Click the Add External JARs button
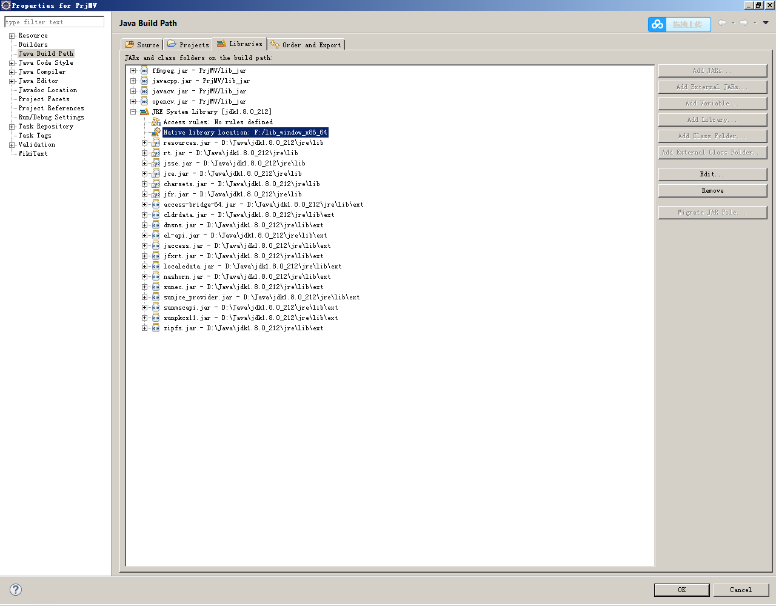776x606 pixels. click(x=712, y=87)
